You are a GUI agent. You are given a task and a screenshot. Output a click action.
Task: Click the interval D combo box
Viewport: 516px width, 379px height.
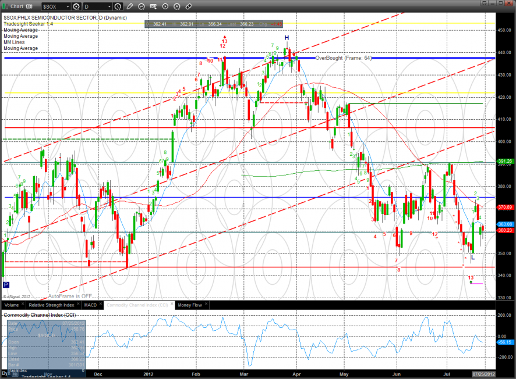[x=98, y=6]
